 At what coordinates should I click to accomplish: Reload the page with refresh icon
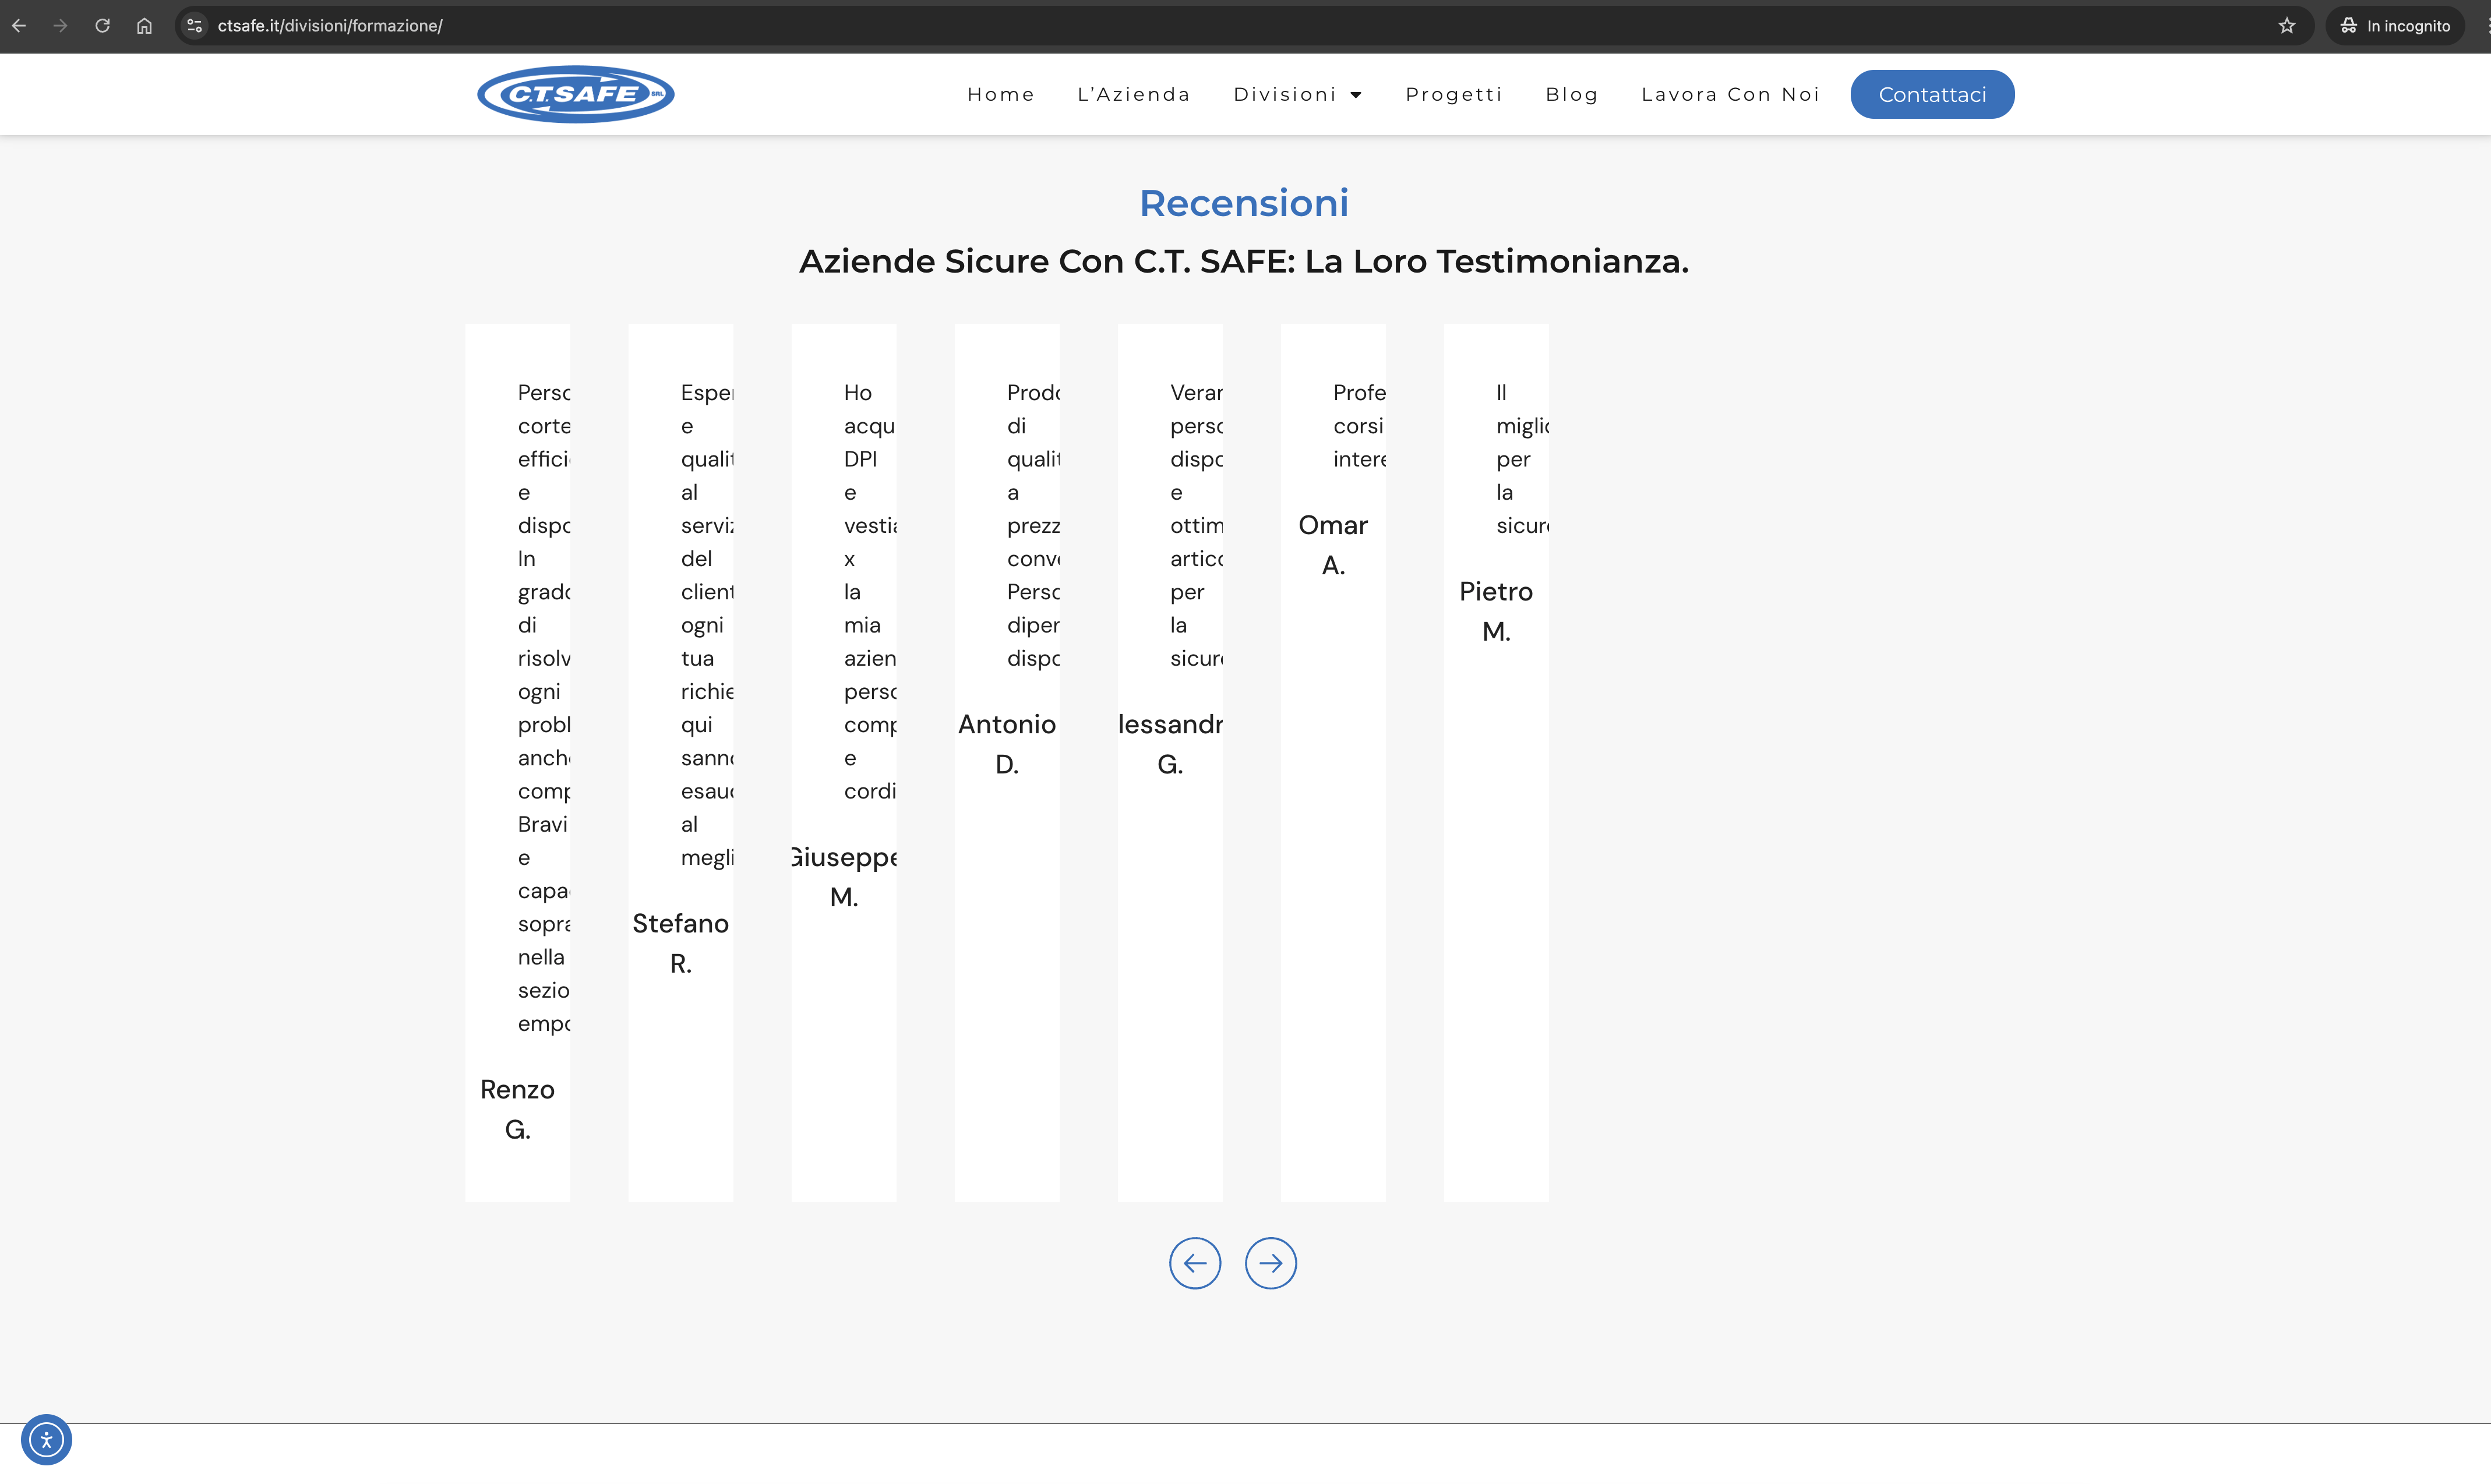coord(102,26)
